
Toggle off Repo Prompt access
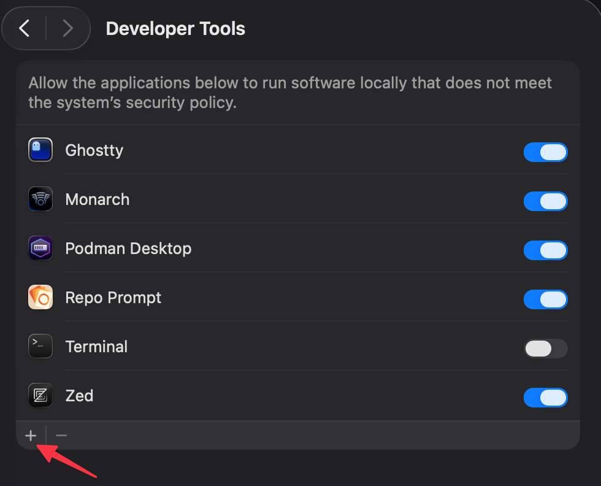pyautogui.click(x=545, y=299)
